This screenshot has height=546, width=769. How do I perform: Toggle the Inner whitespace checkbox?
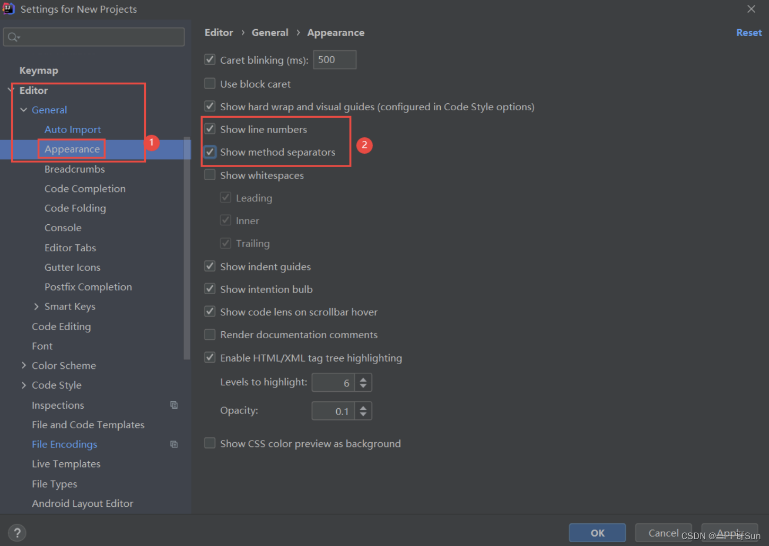click(x=226, y=220)
